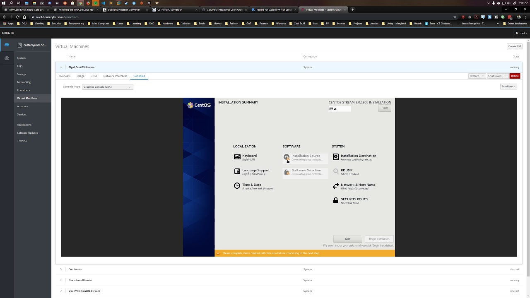Image resolution: width=530 pixels, height=298 pixels.
Task: Open the Security Policy lock icon
Action: pyautogui.click(x=336, y=200)
